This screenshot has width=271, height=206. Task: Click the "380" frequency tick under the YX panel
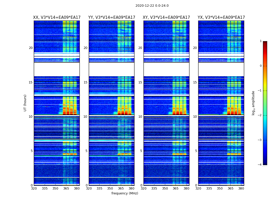point(241,188)
